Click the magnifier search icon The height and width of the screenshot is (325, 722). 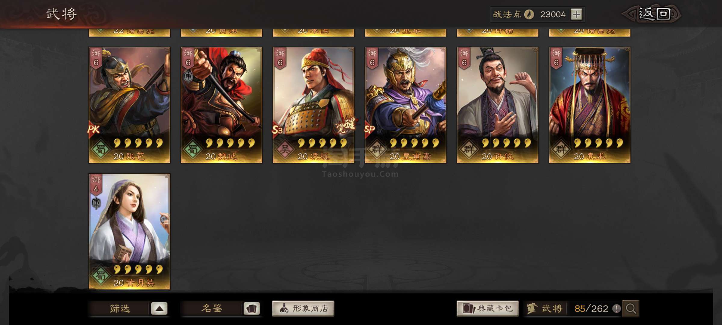(631, 308)
